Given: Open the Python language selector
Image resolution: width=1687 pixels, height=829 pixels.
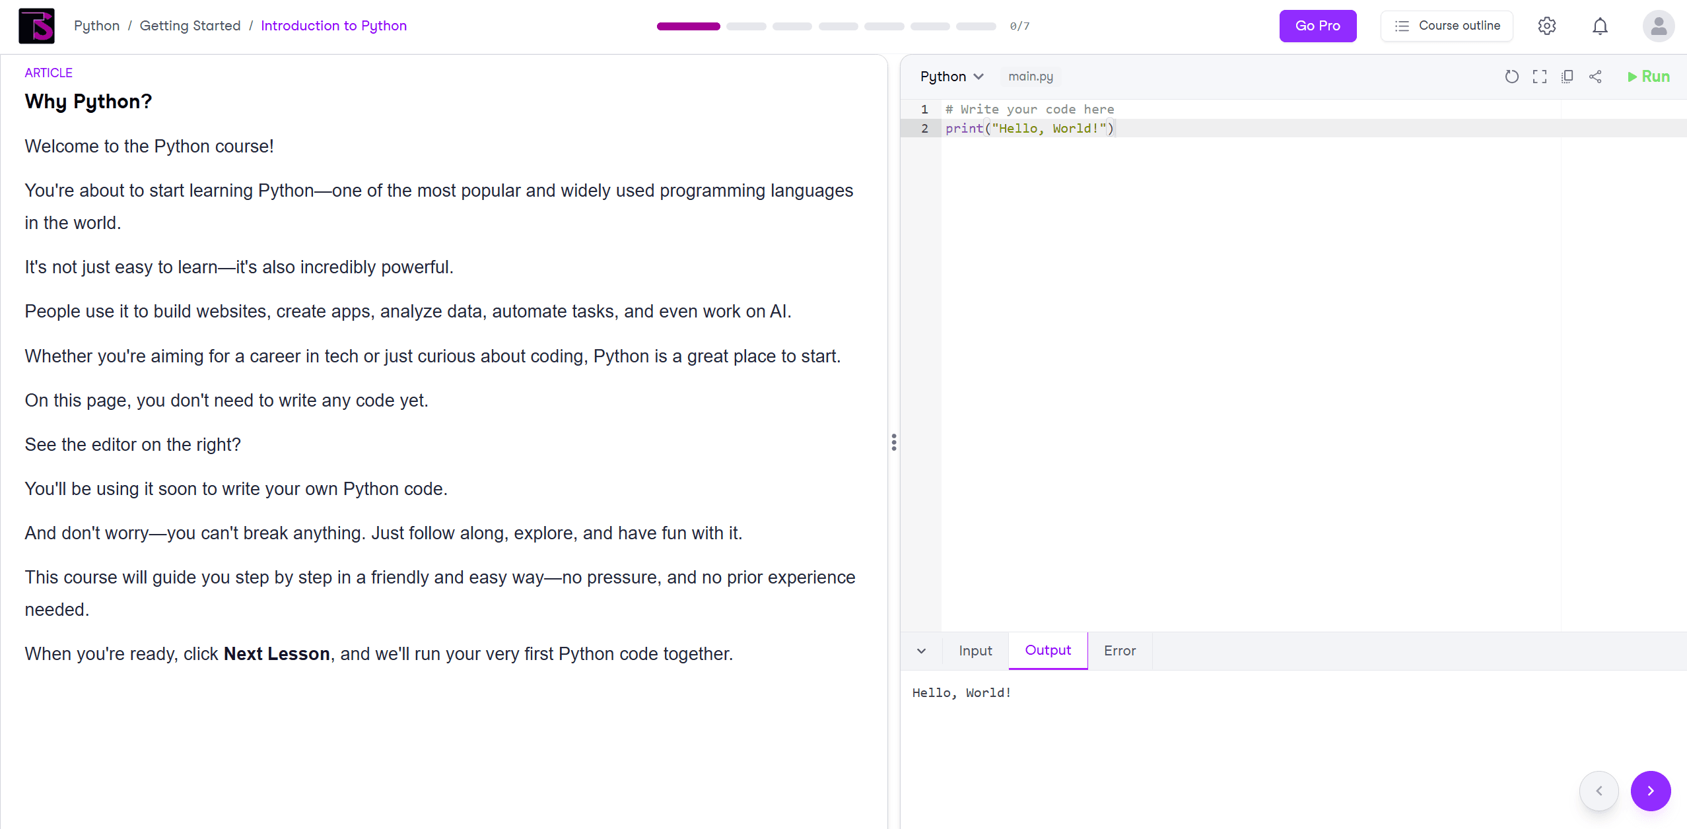Looking at the screenshot, I should 951,76.
